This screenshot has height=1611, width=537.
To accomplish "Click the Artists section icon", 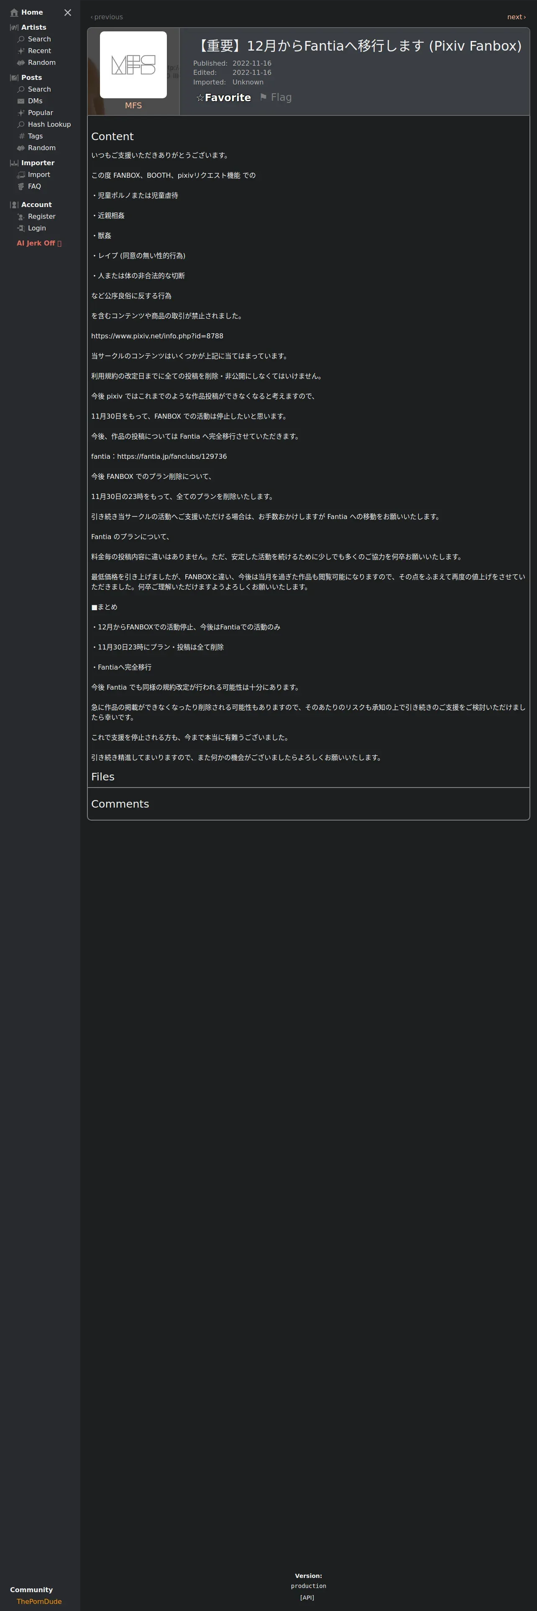I will 14,28.
